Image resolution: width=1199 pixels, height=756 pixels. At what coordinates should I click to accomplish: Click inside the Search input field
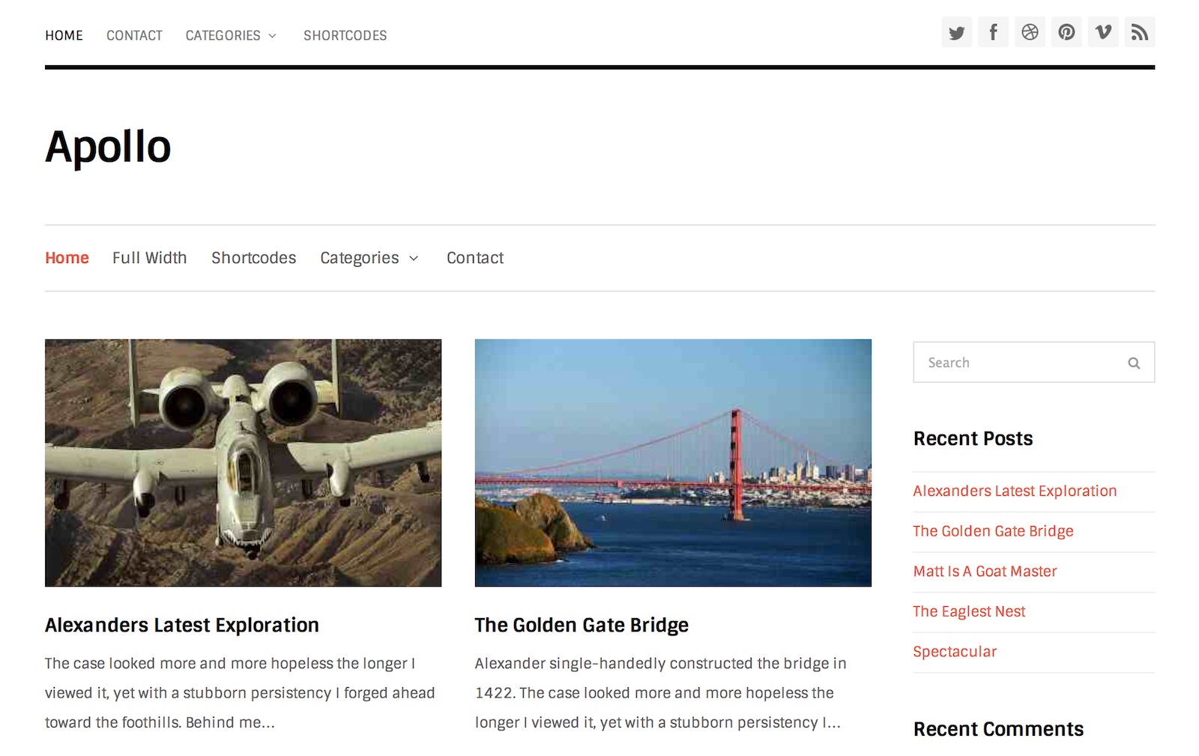(1019, 363)
